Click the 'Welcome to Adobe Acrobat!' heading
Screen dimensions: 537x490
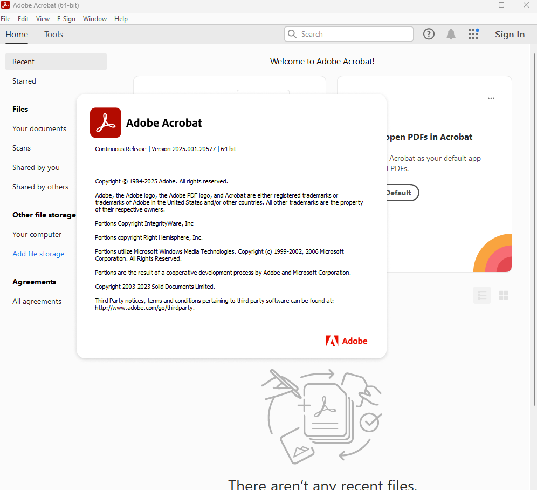[322, 62]
